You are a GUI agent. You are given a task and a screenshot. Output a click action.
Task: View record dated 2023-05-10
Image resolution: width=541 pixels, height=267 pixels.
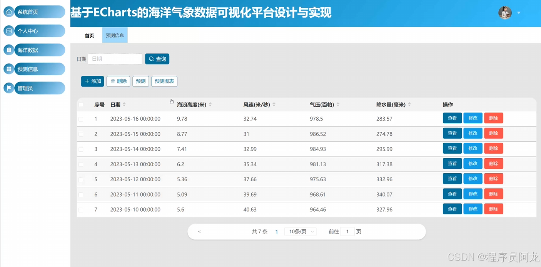452,209
